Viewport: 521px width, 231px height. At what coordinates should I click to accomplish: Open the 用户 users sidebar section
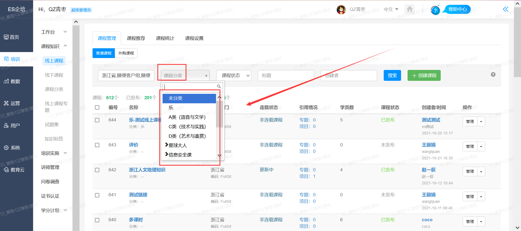coord(12,126)
